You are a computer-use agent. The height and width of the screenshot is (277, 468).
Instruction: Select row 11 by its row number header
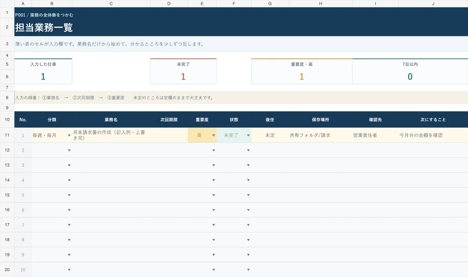(7, 135)
